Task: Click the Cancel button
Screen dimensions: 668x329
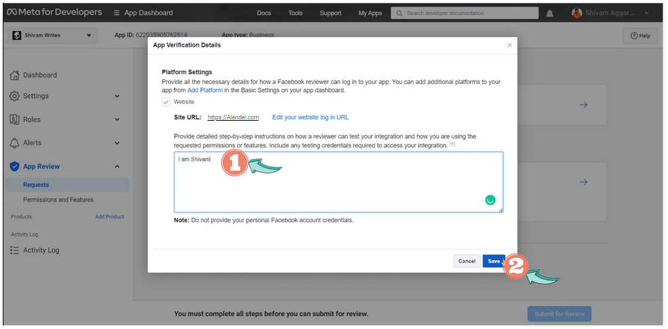Action: 467,261
